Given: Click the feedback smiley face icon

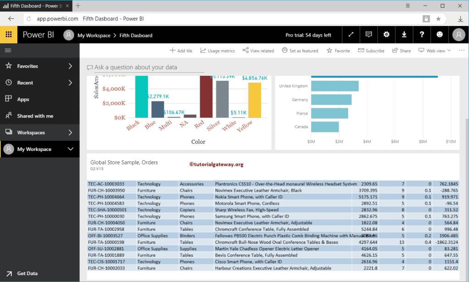Looking at the screenshot, I should pos(440,35).
